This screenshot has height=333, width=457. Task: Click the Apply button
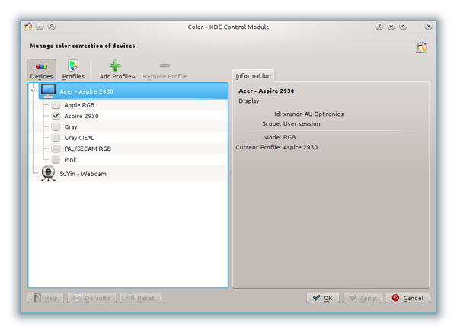(x=363, y=298)
